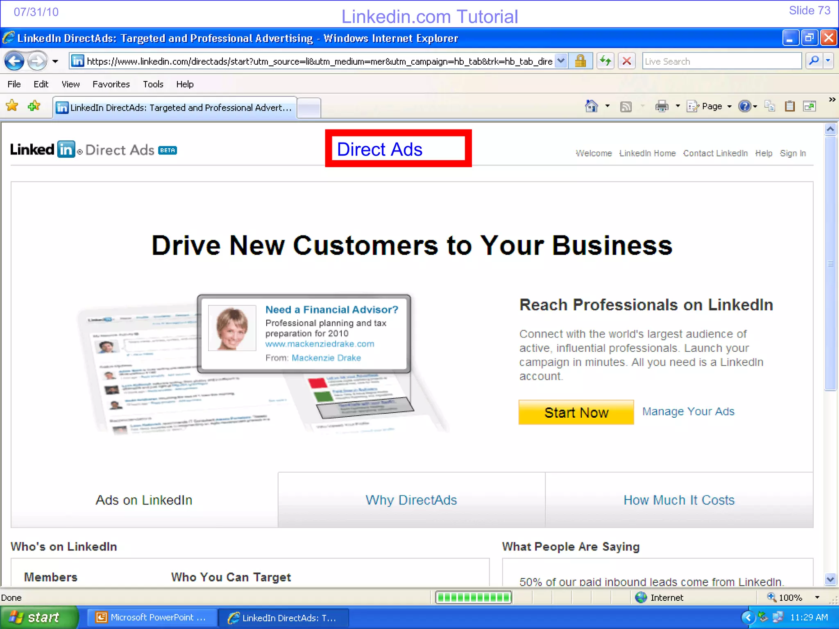Viewport: 839px width, 629px height.
Task: Open the View menu
Action: (70, 84)
